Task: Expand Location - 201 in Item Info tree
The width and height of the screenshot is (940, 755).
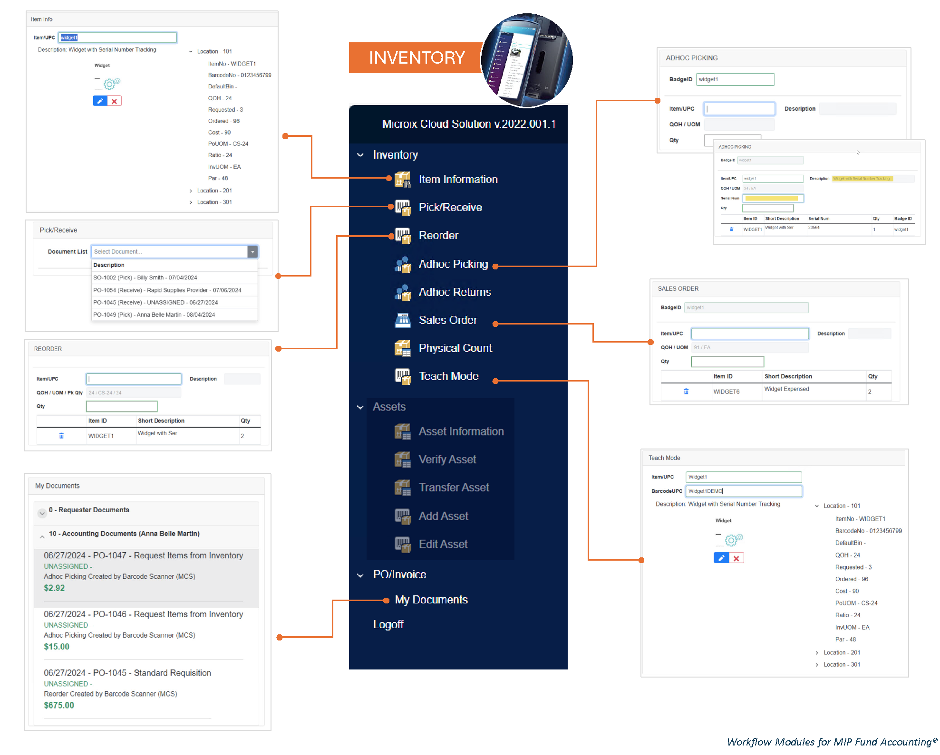Action: [x=191, y=191]
